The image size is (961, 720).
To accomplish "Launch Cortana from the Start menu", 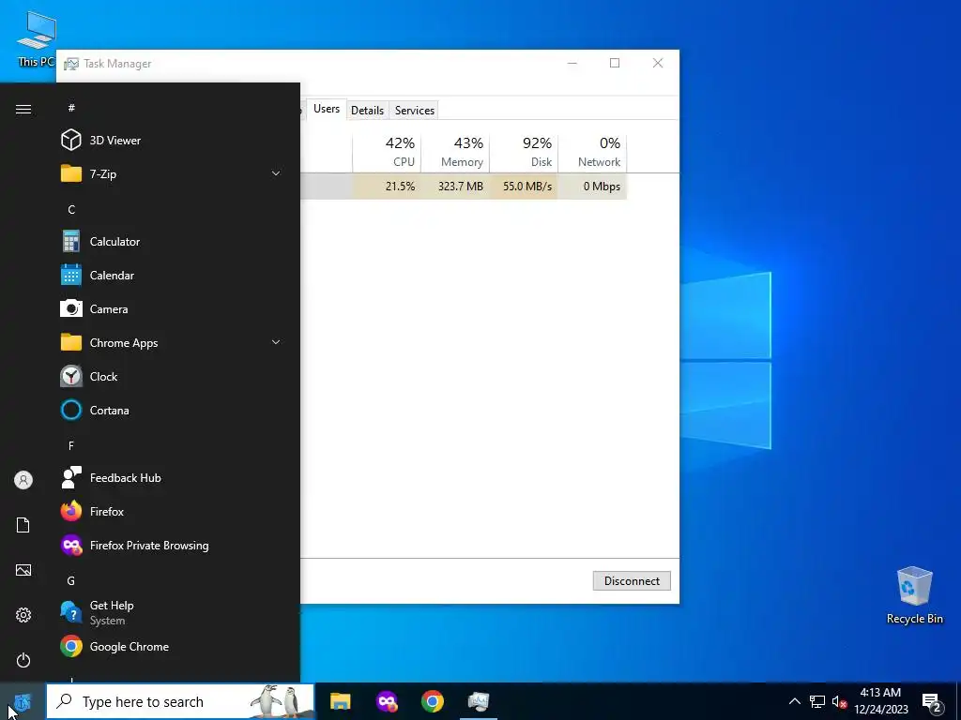I will pyautogui.click(x=174, y=411).
